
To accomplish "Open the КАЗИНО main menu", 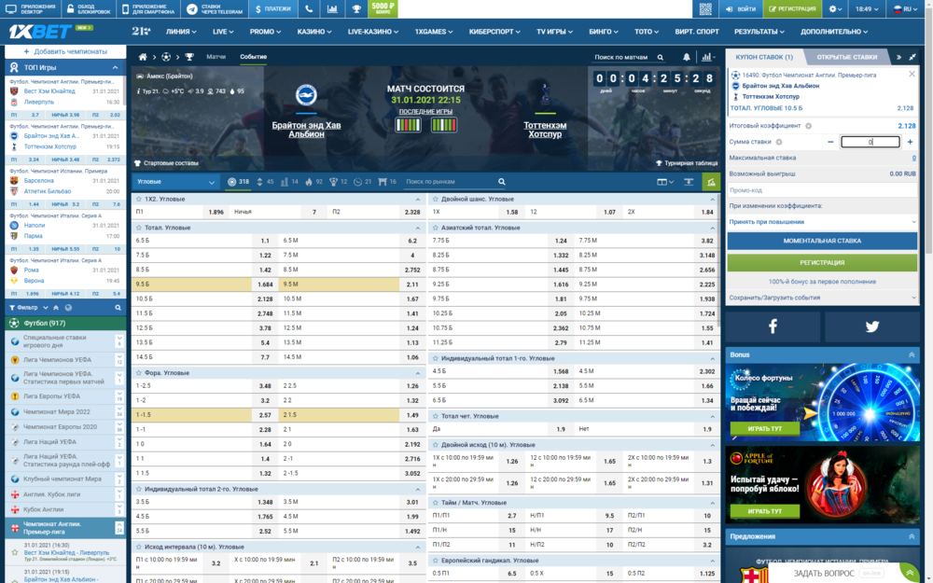I will coord(314,32).
